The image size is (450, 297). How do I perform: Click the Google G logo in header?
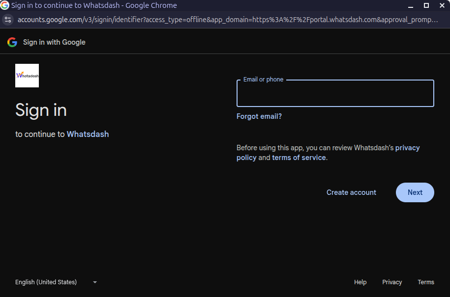(x=12, y=42)
